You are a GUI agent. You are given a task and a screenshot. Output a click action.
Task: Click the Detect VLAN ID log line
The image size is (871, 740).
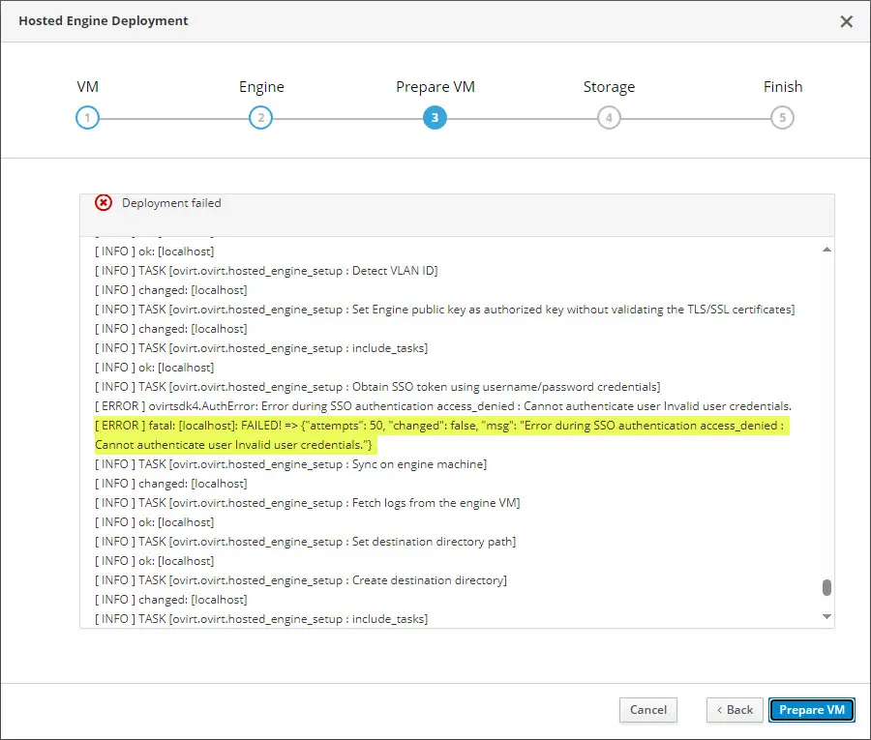tap(266, 271)
